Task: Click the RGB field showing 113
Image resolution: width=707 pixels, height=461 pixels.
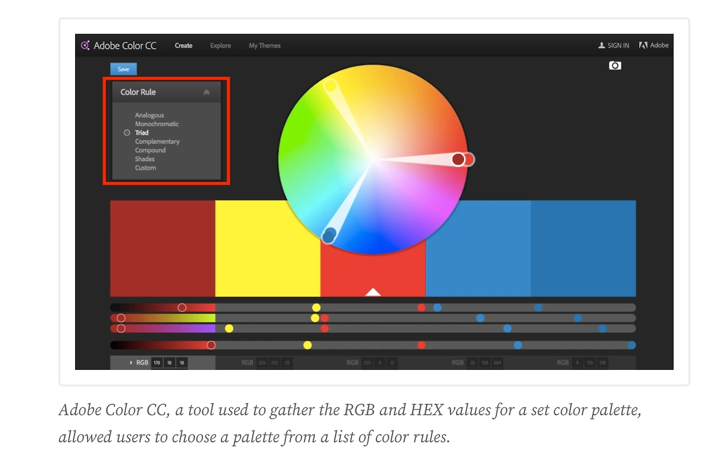Action: (589, 363)
